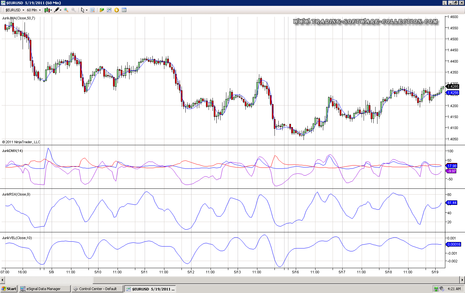Switch to Control Center - Default window
465x293 pixels.
pyautogui.click(x=97, y=289)
